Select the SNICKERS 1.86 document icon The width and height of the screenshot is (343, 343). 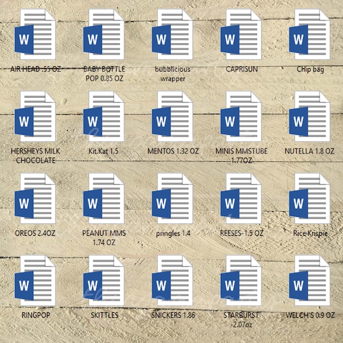point(172,280)
